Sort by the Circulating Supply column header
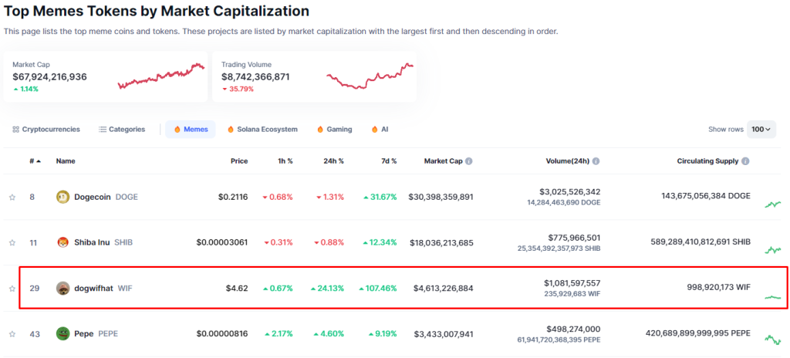 tap(708, 161)
